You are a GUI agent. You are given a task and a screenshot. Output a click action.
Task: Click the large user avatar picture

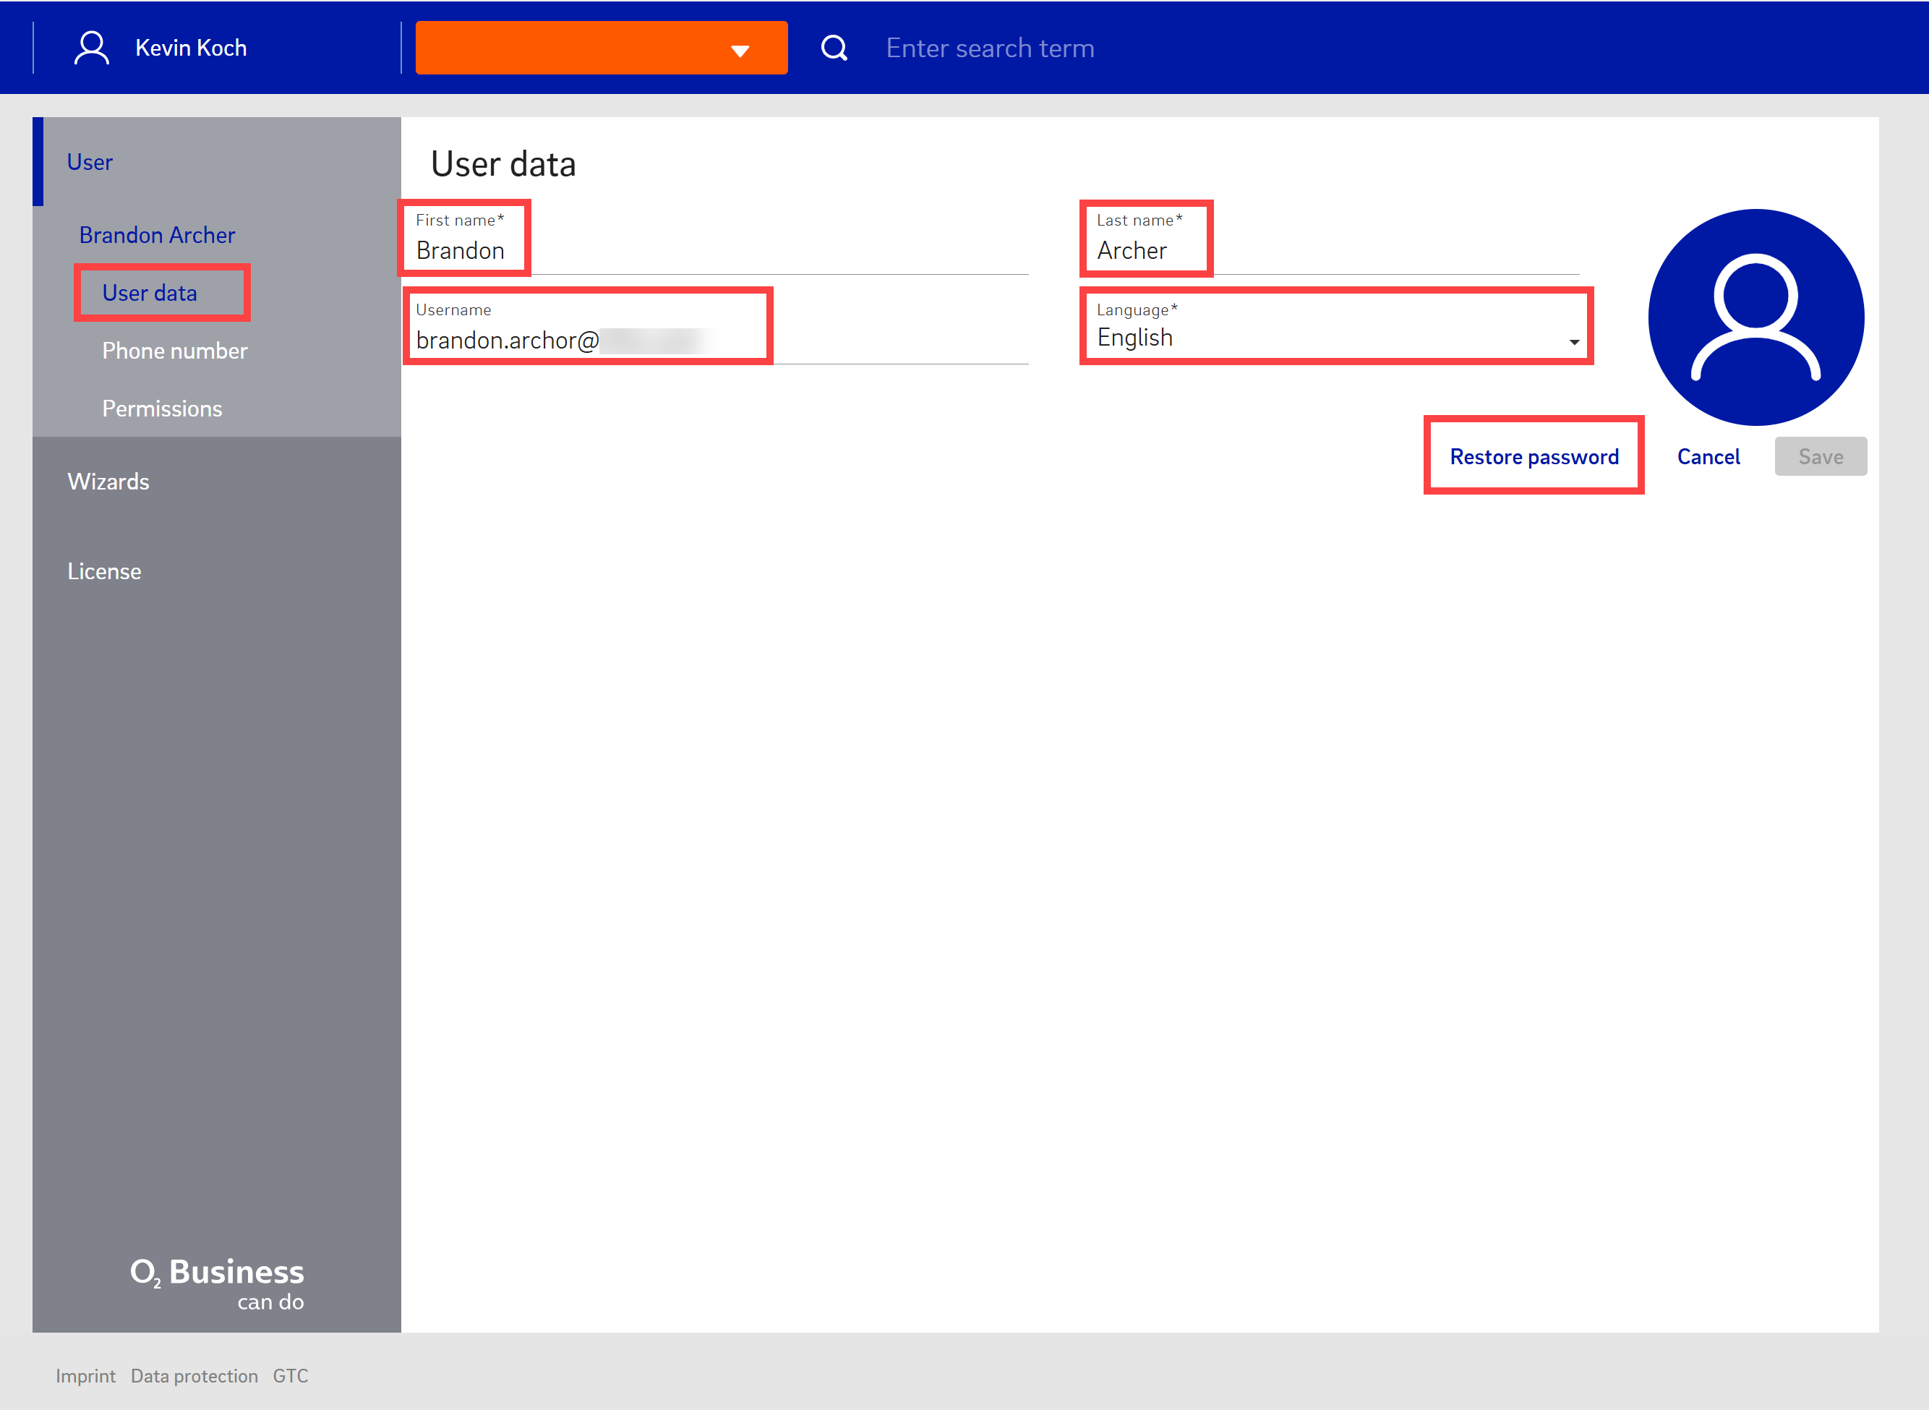point(1755,317)
